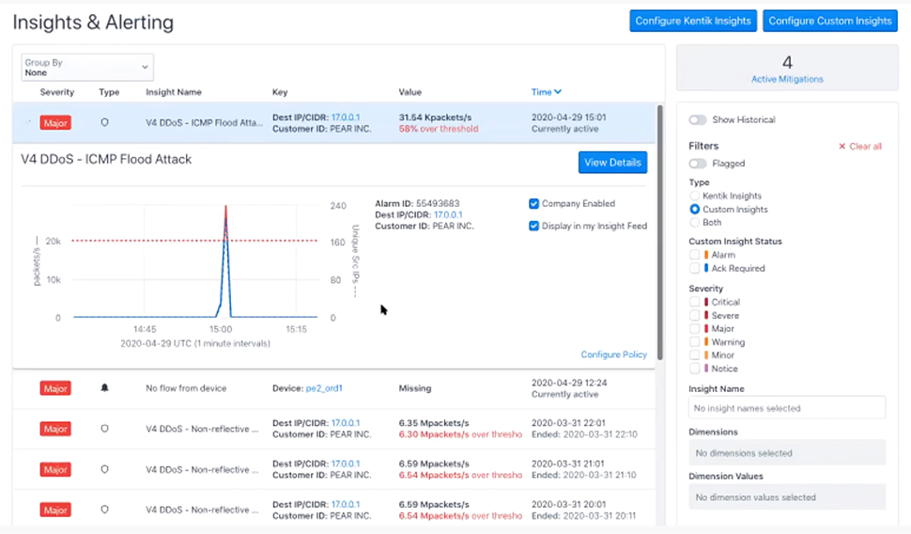Click the 6.35 Mpackets/s value
This screenshot has height=534, width=911.
[x=434, y=423]
